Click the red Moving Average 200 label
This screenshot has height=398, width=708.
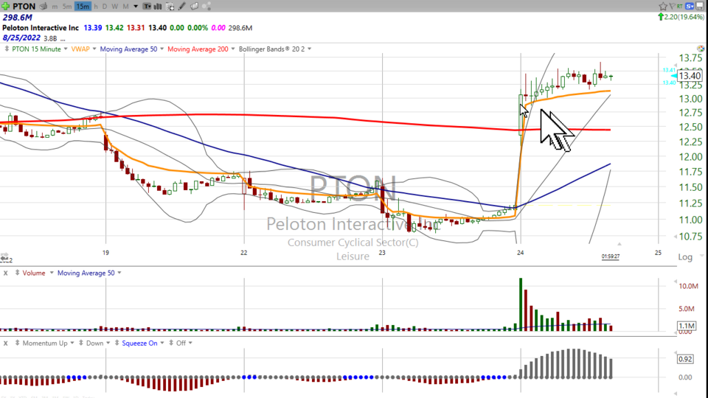(x=198, y=49)
